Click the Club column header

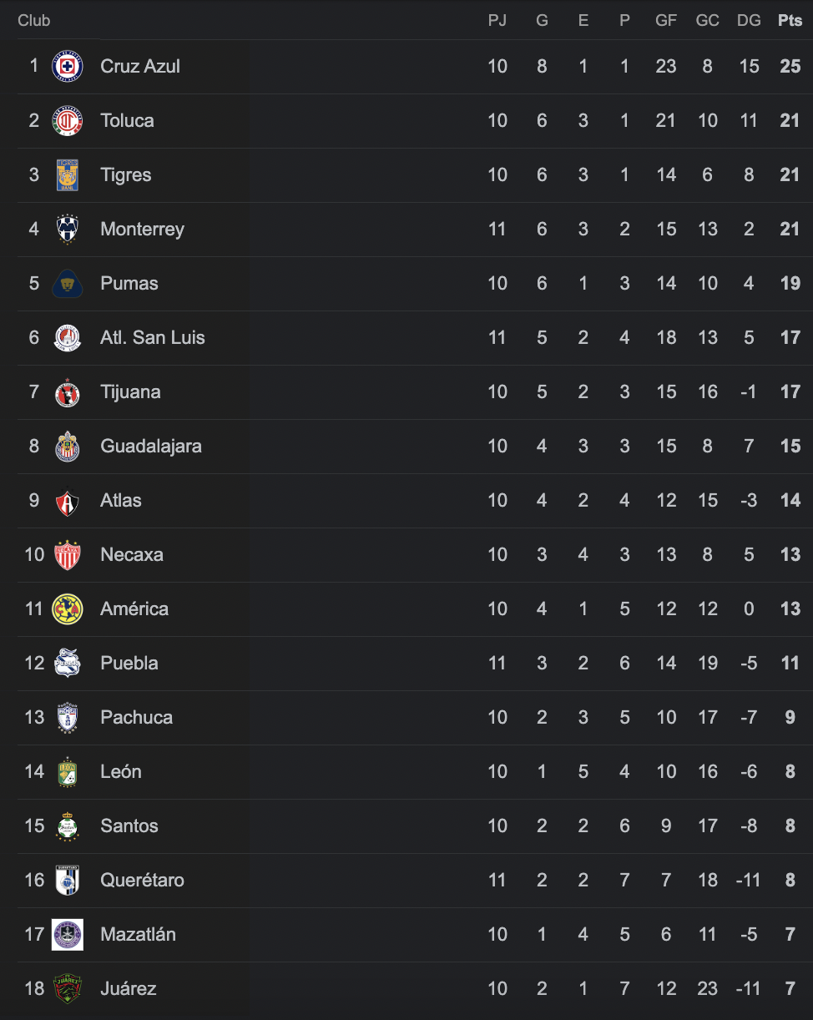34,21
